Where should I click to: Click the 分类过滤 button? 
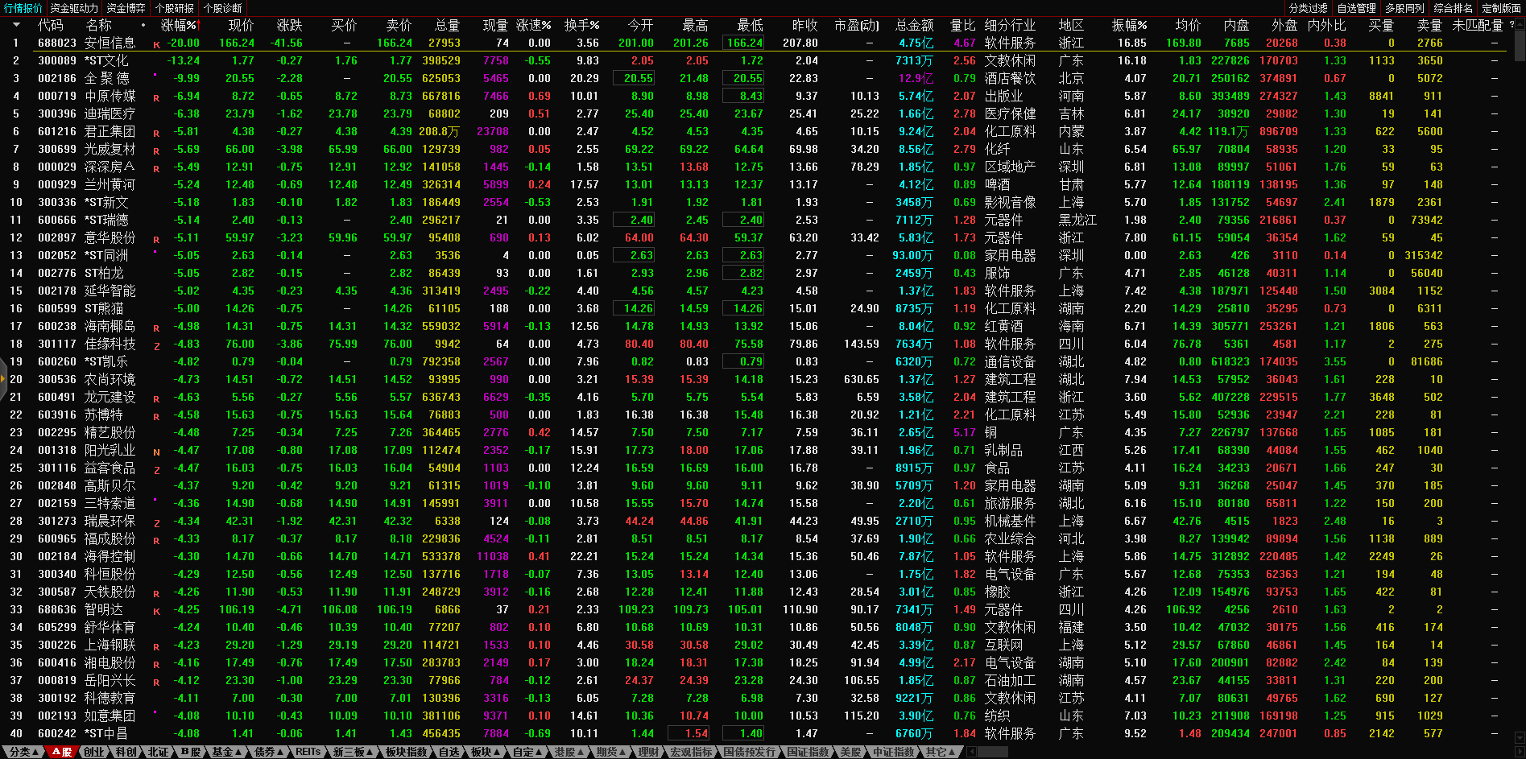coord(1308,8)
